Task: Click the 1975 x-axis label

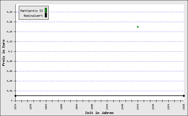Action: (x=31, y=107)
